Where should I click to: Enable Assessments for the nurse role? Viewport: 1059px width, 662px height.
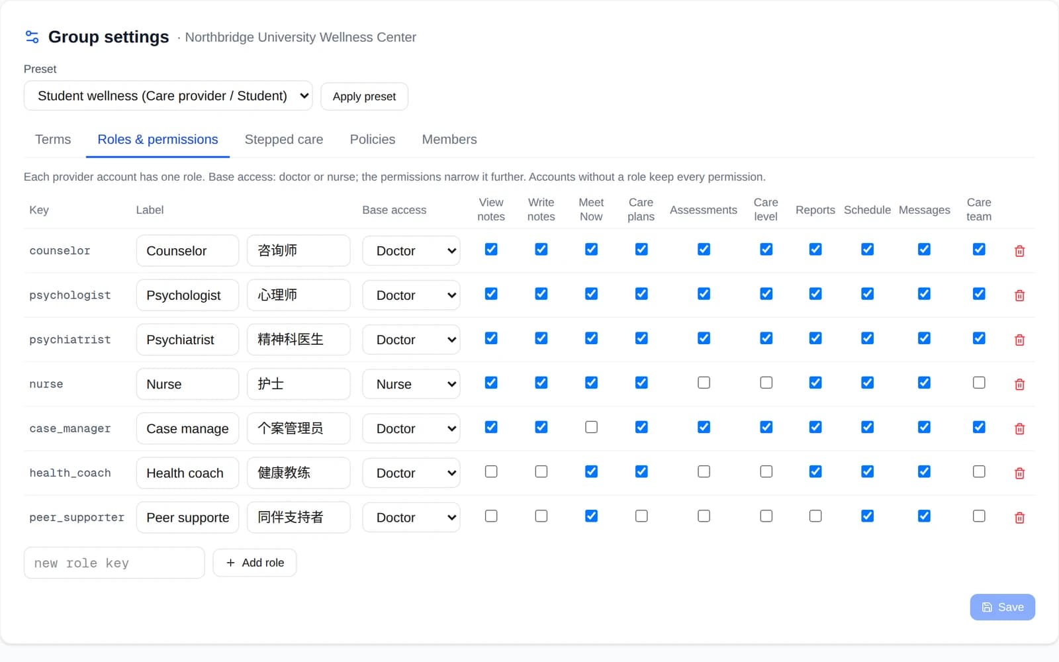coord(704,383)
